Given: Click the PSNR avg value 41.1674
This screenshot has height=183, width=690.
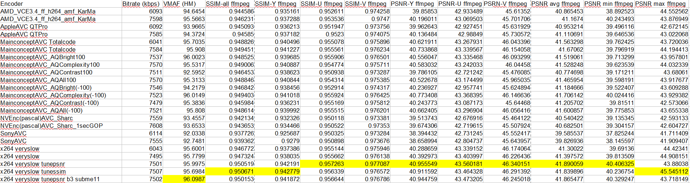Looking at the screenshot, I should point(557,19).
